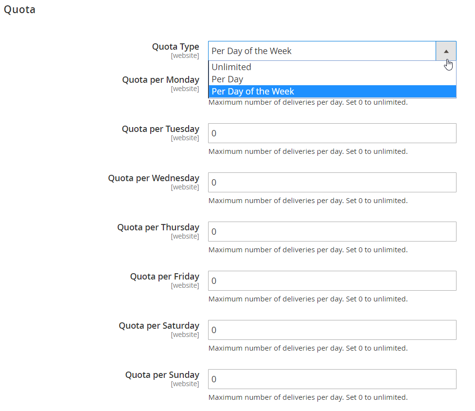Focus the Quota per Friday field
Image resolution: width=475 pixels, height=411 pixels.
click(332, 280)
